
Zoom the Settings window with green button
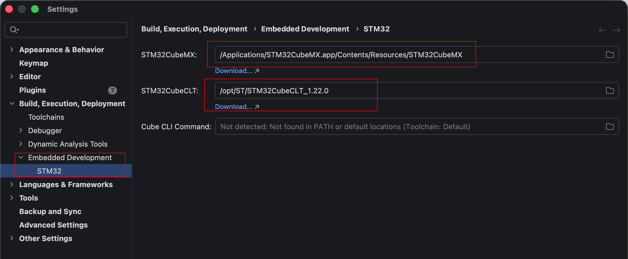35,9
